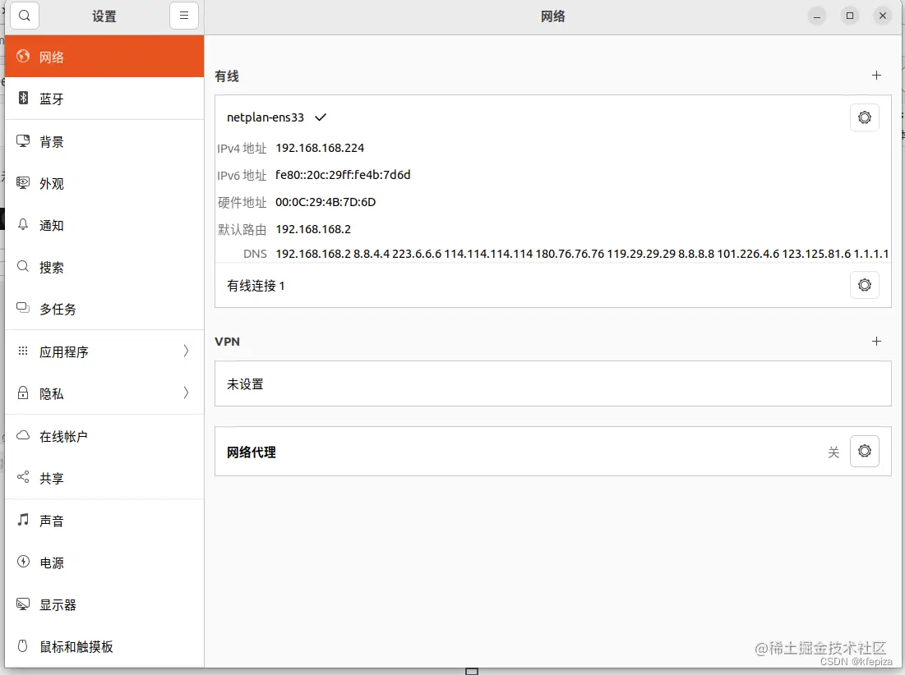The image size is (905, 675).
Task: Click hardware address 00:0C:29:4B:7D:6D
Action: pos(326,202)
